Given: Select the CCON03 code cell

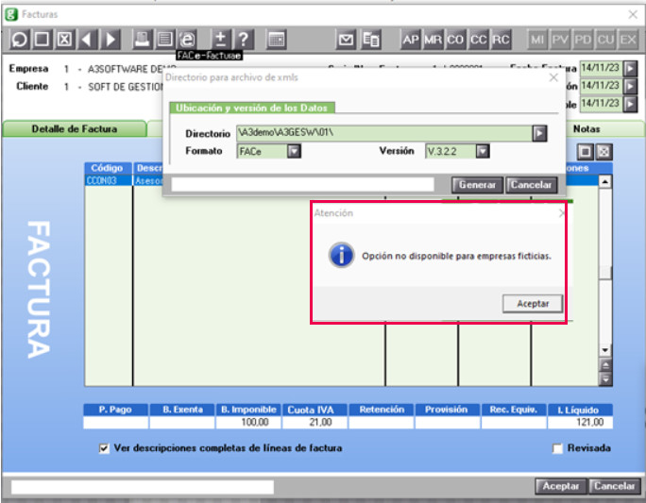Looking at the screenshot, I should click(x=108, y=180).
